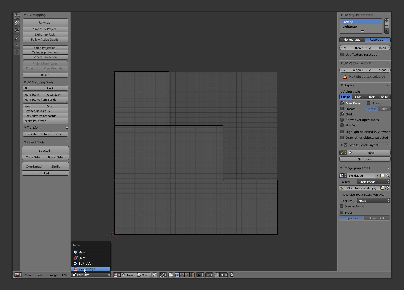
Task: Choose View Image in Mode menu
Action: [91, 269]
